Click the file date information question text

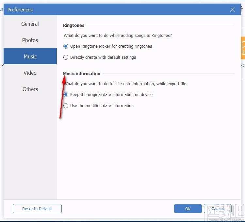(125, 84)
